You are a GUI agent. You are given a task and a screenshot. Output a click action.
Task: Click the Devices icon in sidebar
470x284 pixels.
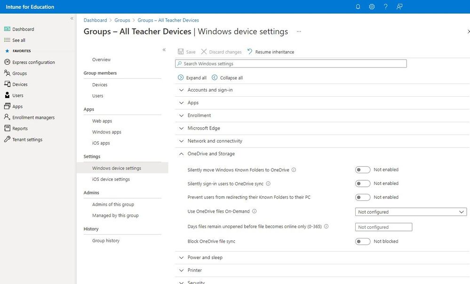[7, 84]
